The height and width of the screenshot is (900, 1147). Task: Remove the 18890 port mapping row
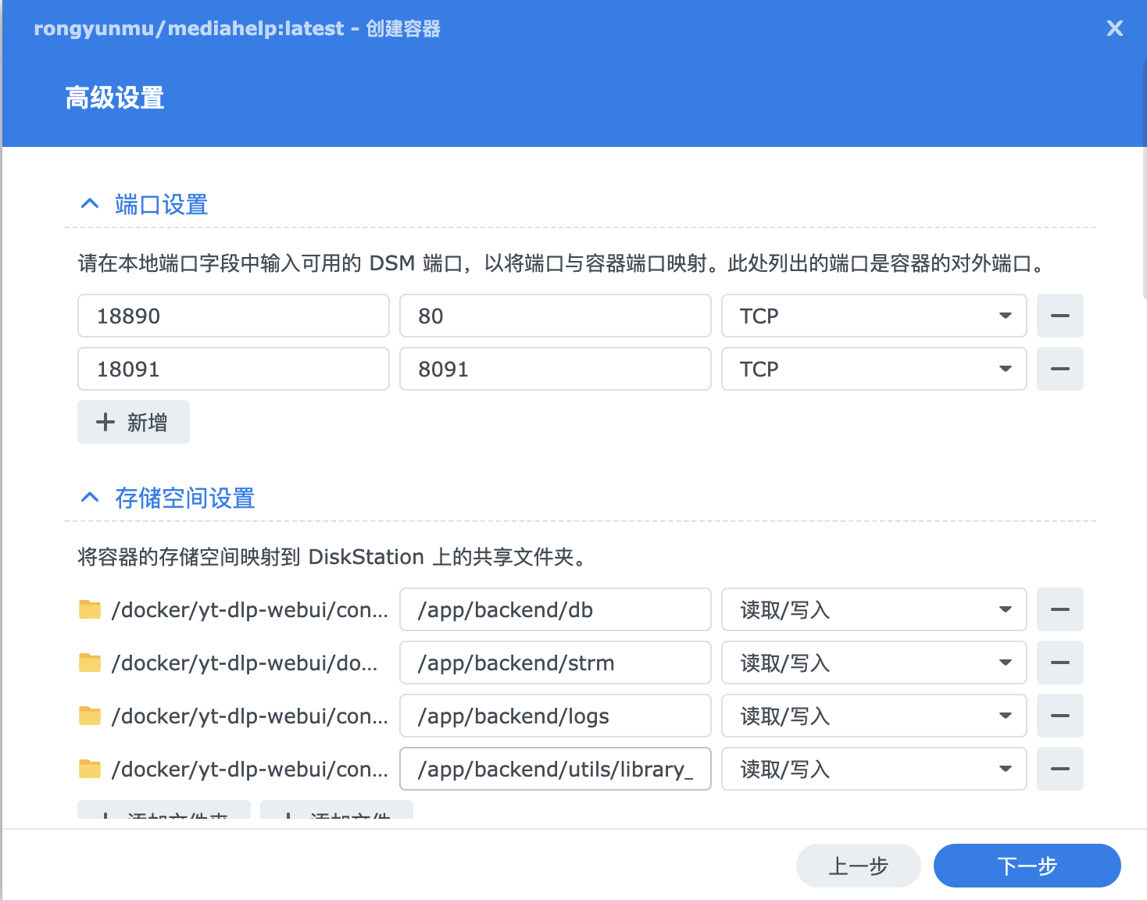[x=1059, y=316]
